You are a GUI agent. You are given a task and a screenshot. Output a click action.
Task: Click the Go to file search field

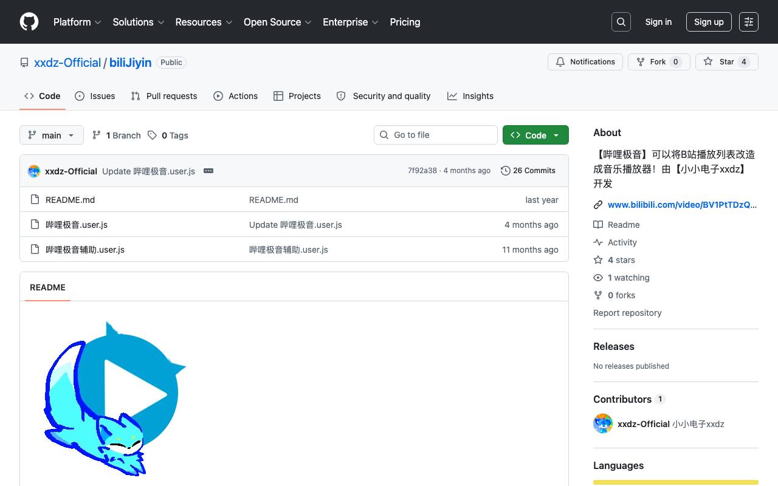tap(435, 135)
